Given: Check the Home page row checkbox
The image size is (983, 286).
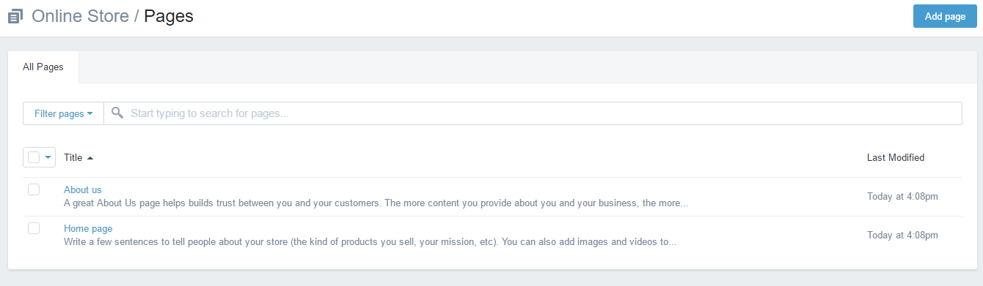Looking at the screenshot, I should click(34, 228).
